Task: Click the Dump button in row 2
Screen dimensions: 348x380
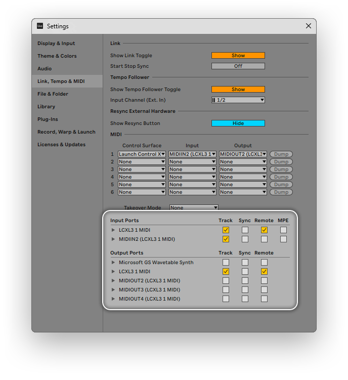Action: click(281, 161)
